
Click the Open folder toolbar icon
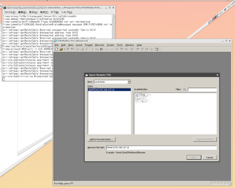tap(61, 49)
